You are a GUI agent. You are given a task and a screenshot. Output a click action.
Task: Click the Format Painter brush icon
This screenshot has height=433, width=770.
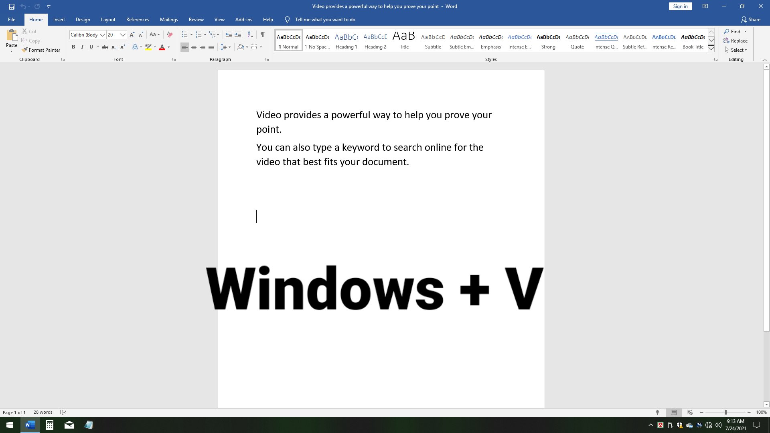25,50
